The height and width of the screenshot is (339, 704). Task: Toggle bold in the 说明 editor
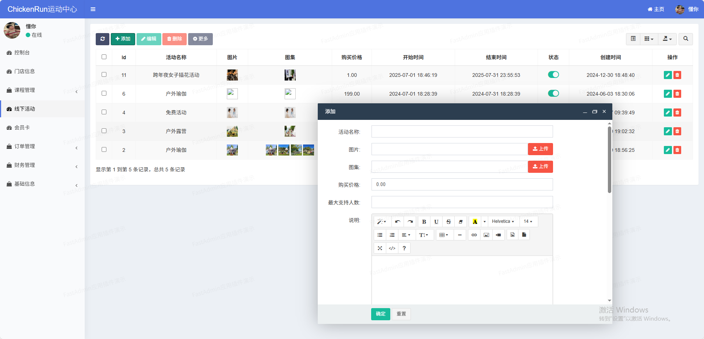coord(424,222)
